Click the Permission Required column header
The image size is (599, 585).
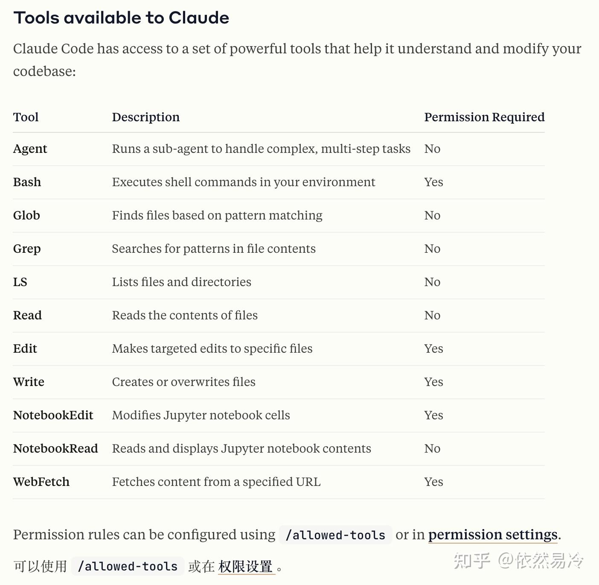coord(484,117)
